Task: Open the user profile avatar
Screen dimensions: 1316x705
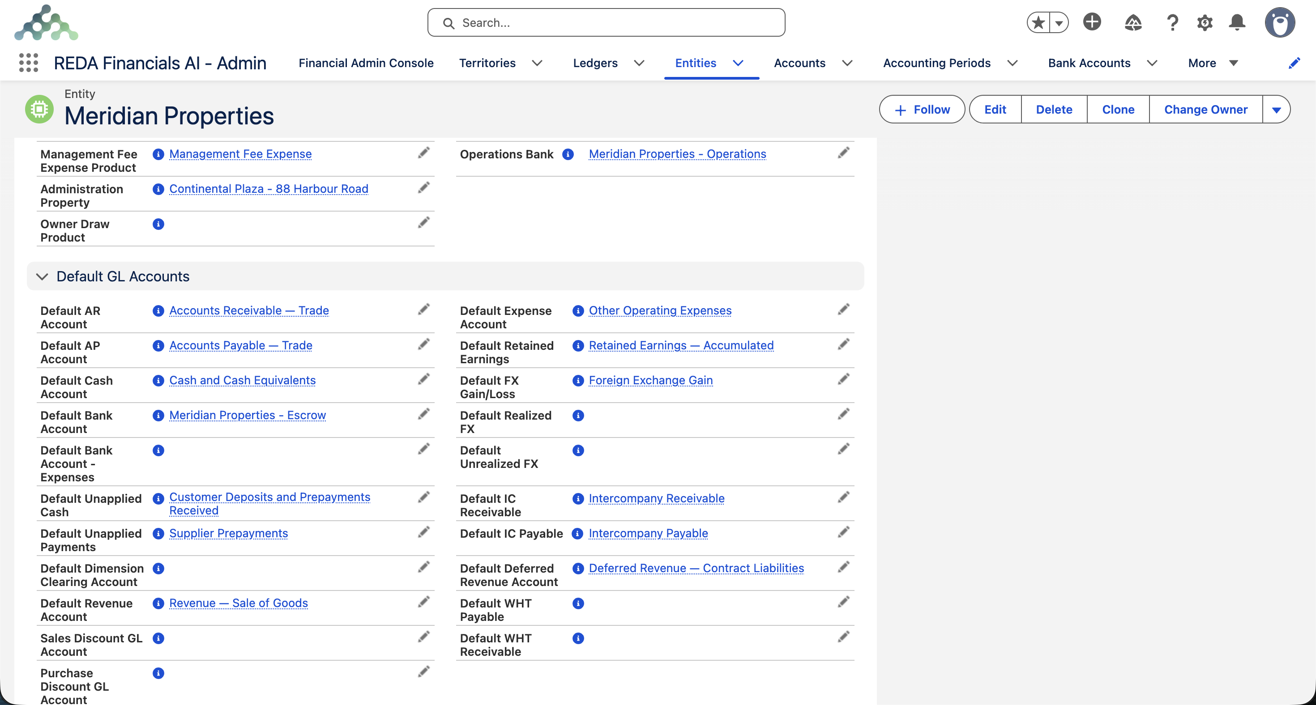Action: pos(1280,22)
